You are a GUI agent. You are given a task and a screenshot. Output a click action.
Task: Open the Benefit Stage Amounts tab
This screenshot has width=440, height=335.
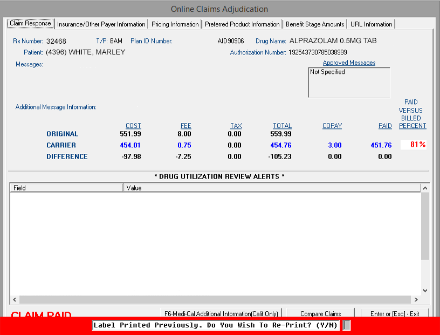coord(315,24)
